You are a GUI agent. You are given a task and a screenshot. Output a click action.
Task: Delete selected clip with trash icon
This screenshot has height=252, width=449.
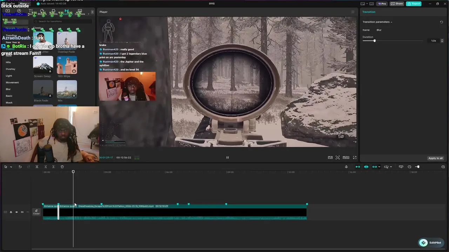(62, 167)
